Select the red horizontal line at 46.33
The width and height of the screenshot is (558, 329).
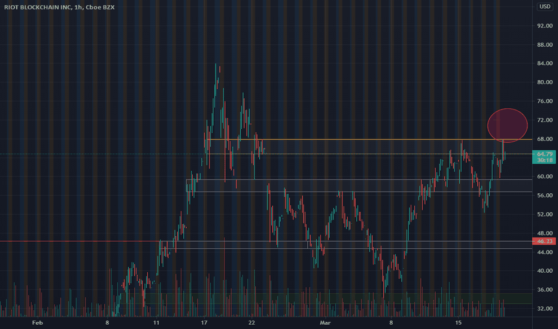point(80,241)
